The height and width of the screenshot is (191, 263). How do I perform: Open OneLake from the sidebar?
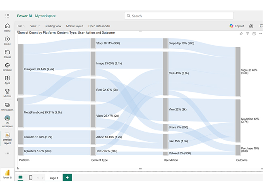(x=7, y=67)
